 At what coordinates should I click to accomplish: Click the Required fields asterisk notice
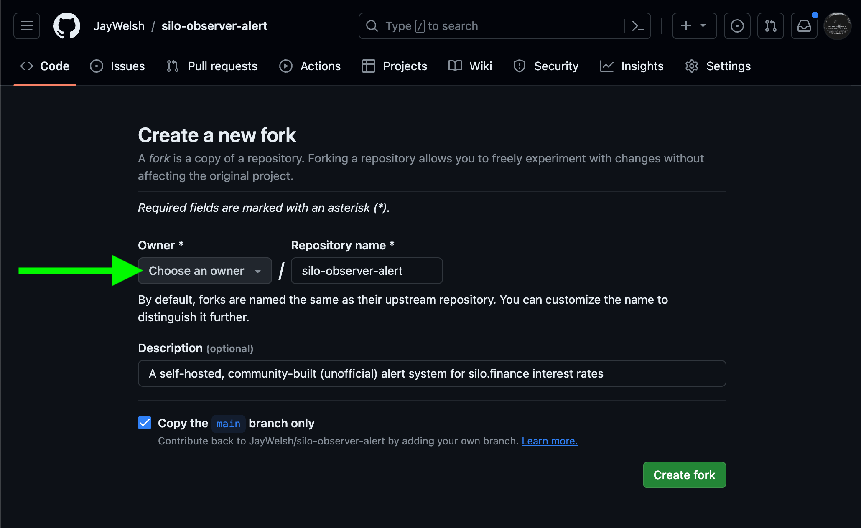click(264, 208)
